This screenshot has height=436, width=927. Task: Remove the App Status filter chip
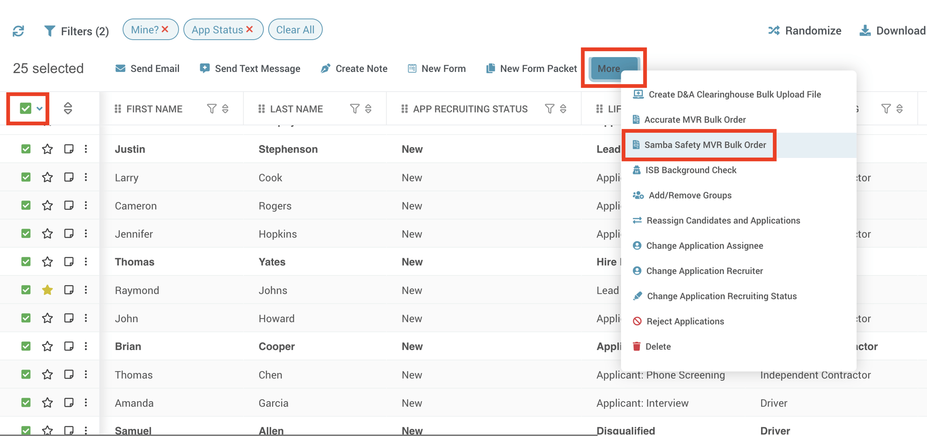point(250,29)
